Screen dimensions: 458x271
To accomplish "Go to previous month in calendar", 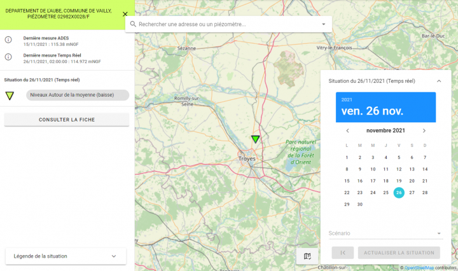I will [x=347, y=130].
